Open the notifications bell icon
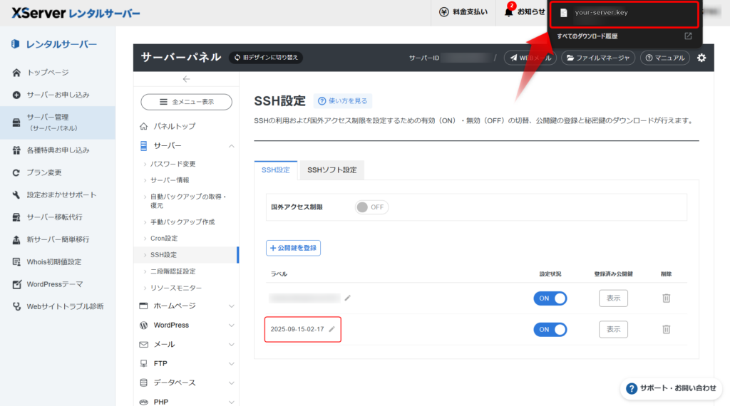This screenshot has height=406, width=730. click(x=509, y=12)
